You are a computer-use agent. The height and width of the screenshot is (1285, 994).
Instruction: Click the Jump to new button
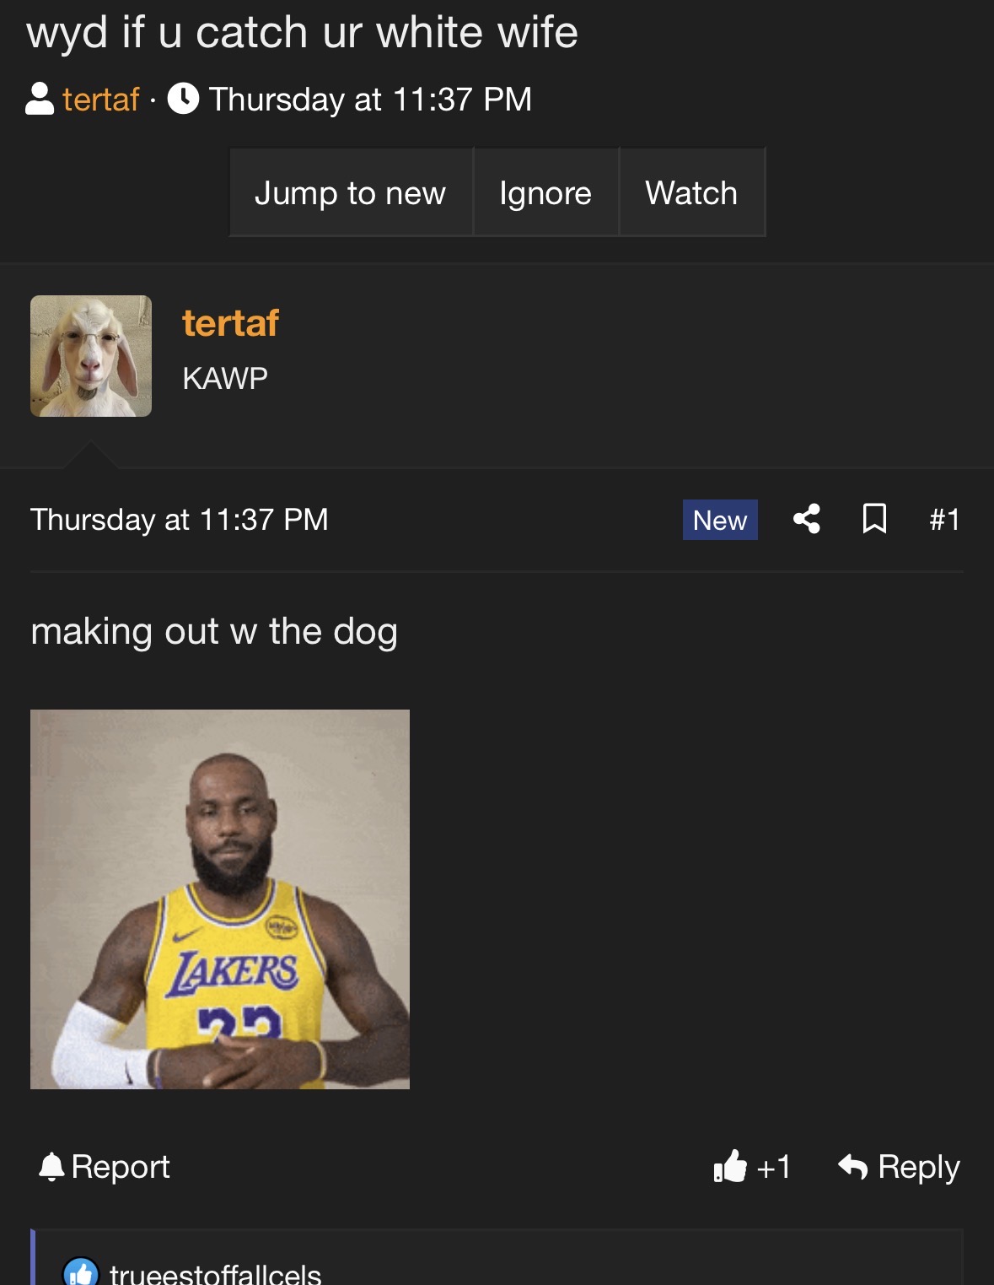tap(351, 192)
